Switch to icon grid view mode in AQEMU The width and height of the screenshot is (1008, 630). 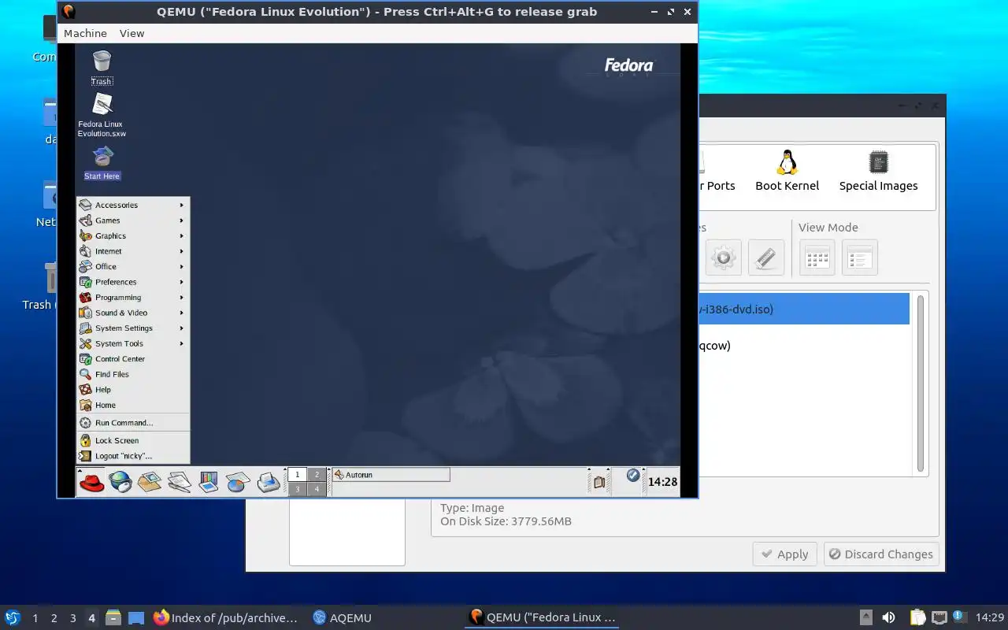817,258
